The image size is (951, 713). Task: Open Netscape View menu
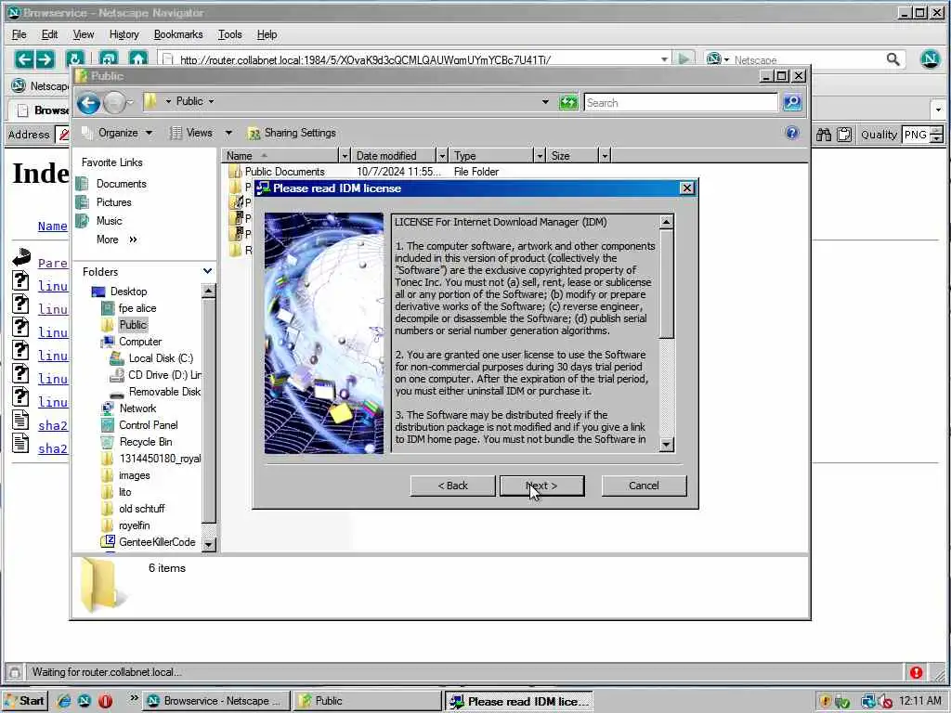(x=83, y=34)
